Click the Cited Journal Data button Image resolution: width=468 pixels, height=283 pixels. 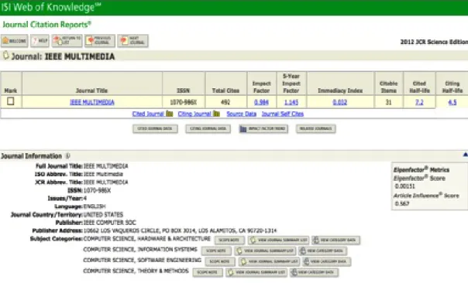pyautogui.click(x=155, y=128)
